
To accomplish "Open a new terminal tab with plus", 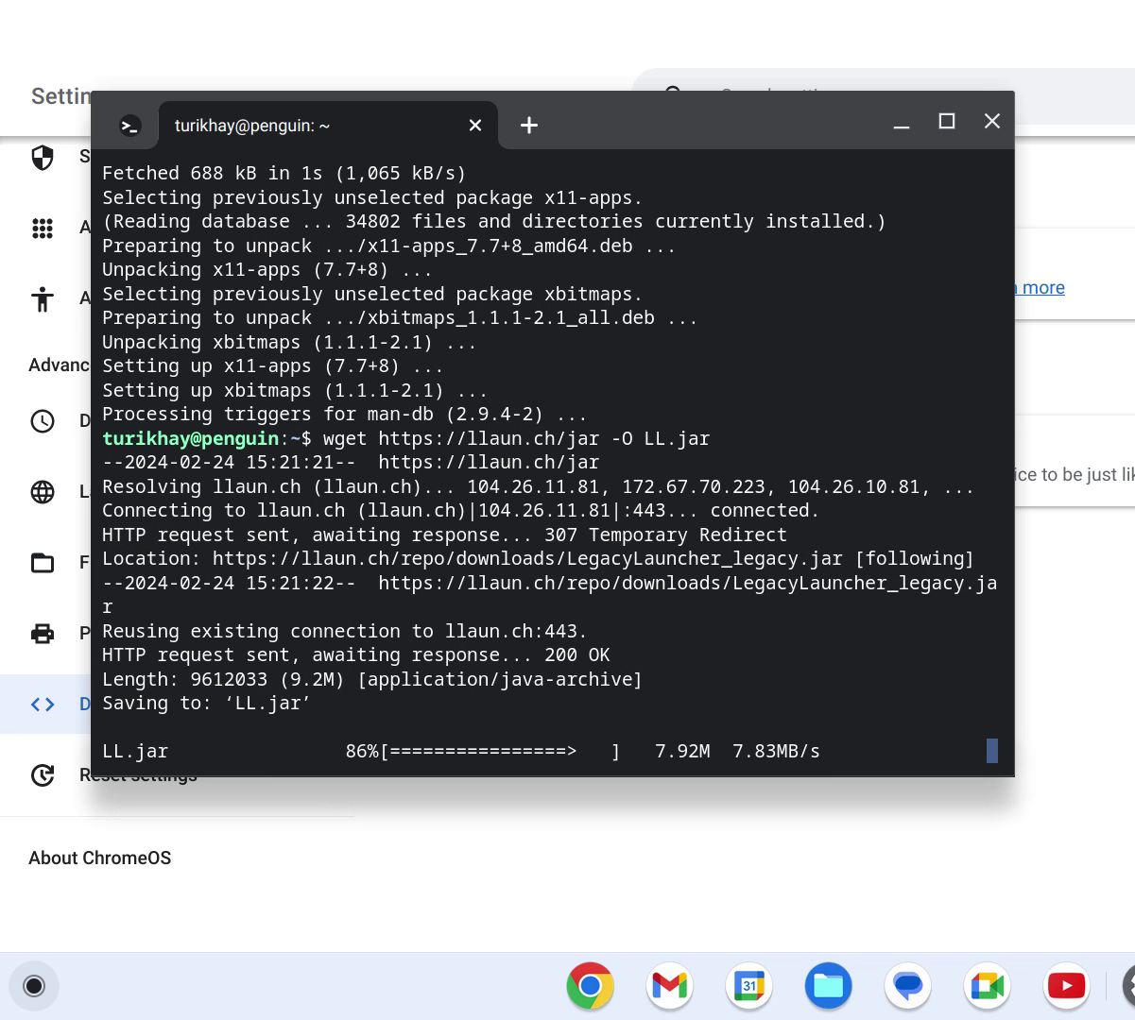I will point(529,126).
